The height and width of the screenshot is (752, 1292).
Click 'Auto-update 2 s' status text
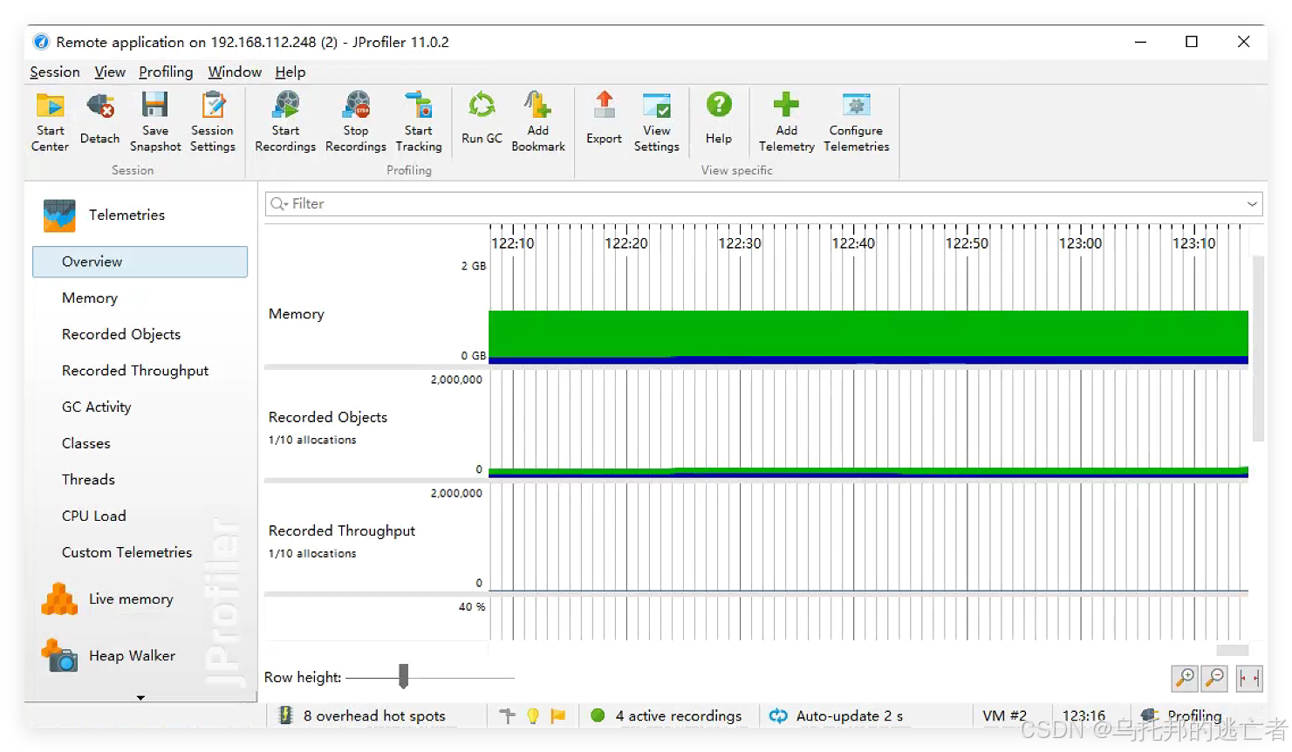[849, 716]
